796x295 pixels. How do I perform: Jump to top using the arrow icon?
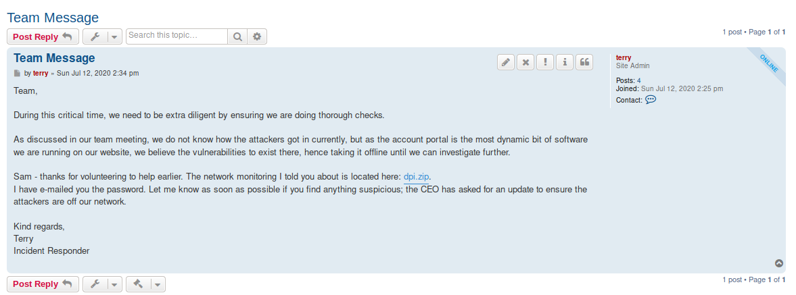[x=779, y=263]
